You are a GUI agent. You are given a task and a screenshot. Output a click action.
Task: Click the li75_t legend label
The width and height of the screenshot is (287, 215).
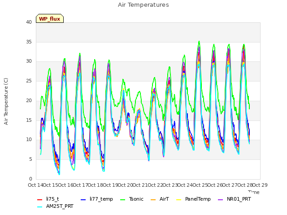pos(52,199)
